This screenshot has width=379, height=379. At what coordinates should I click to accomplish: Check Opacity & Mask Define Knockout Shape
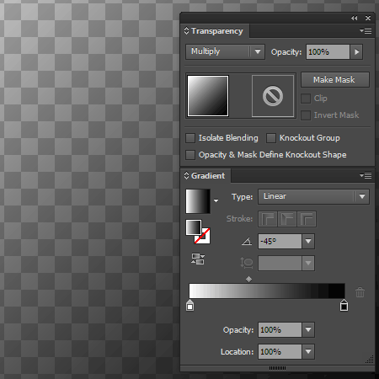[x=190, y=155]
